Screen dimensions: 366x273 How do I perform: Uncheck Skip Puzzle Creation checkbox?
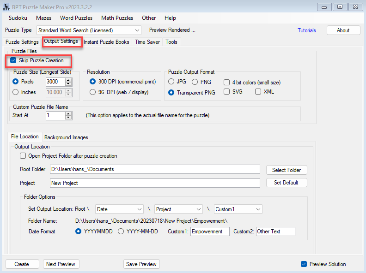click(x=13, y=60)
